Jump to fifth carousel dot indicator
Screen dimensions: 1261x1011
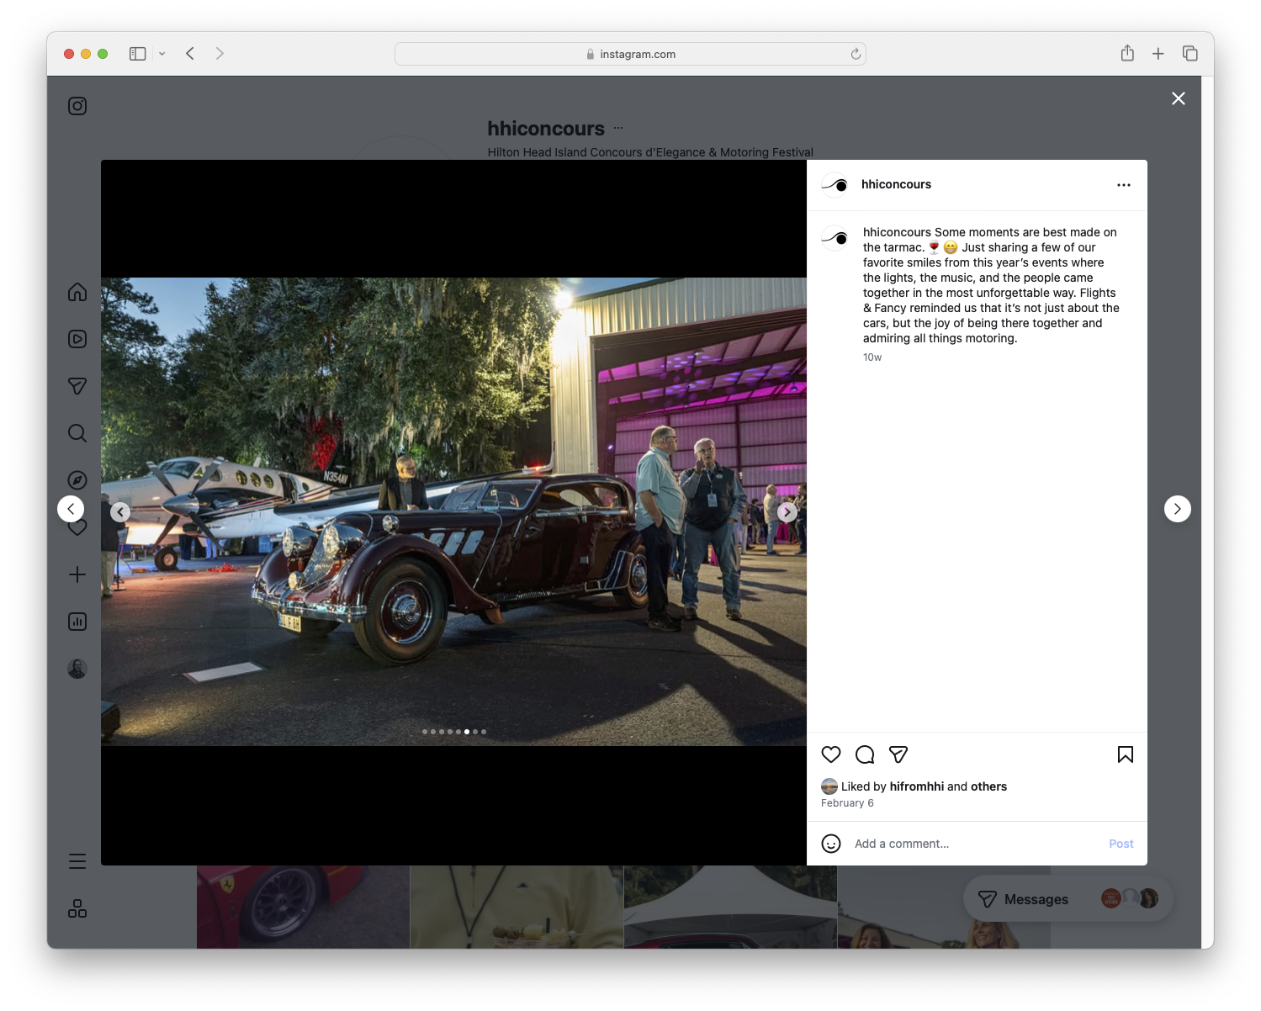coord(458,732)
